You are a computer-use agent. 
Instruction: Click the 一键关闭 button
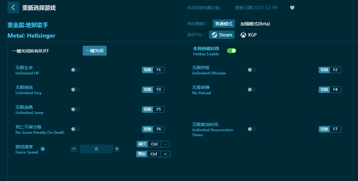point(95,51)
